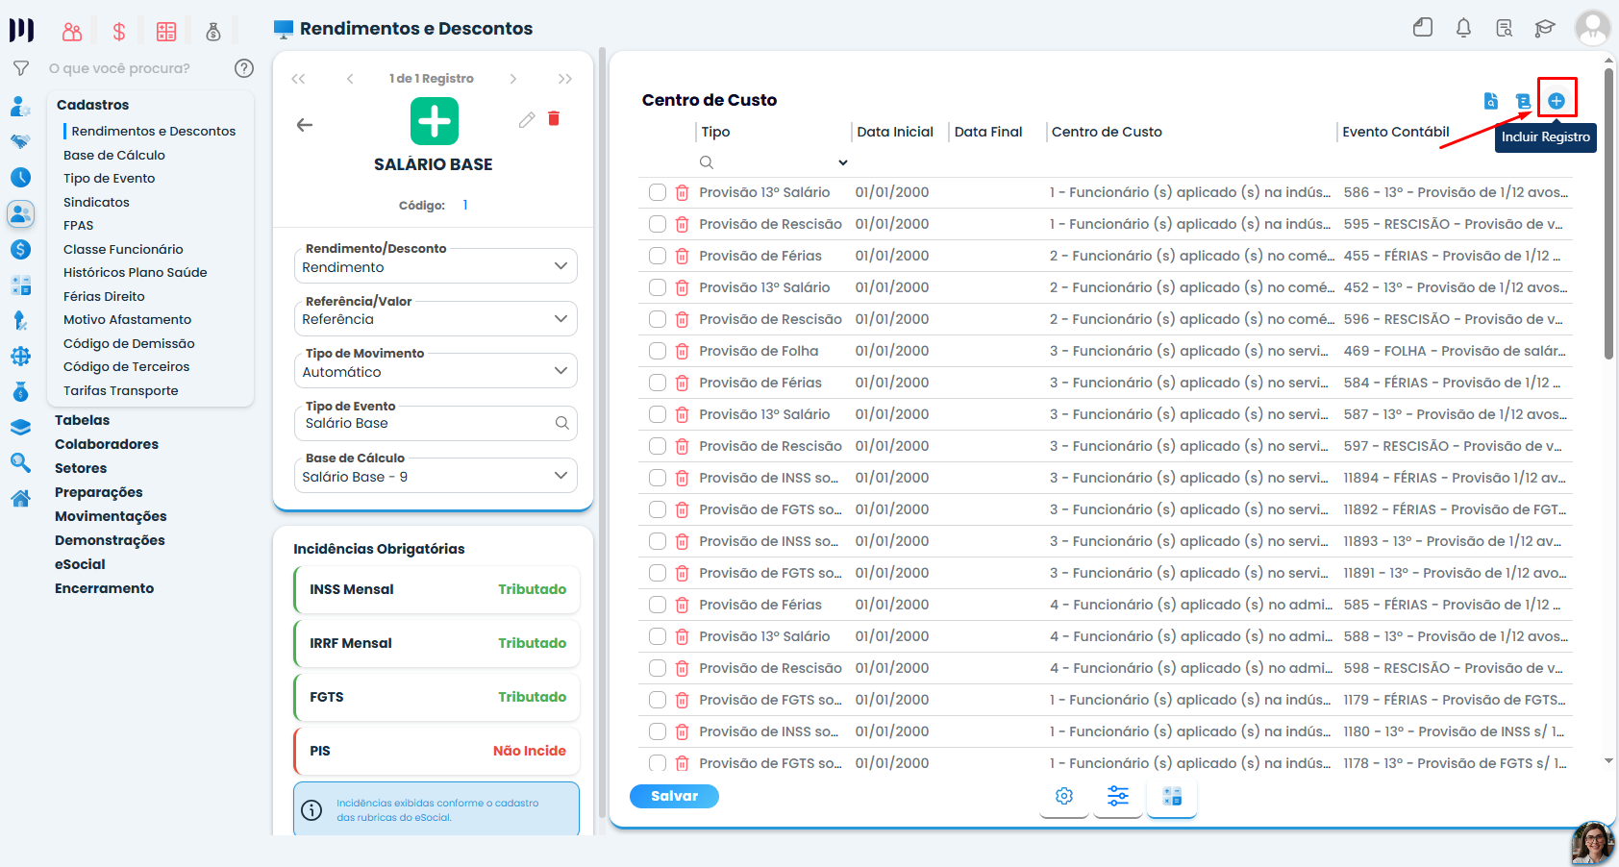The width and height of the screenshot is (1619, 867).
Task: Open Base de Cálculo menu item
Action: (114, 155)
